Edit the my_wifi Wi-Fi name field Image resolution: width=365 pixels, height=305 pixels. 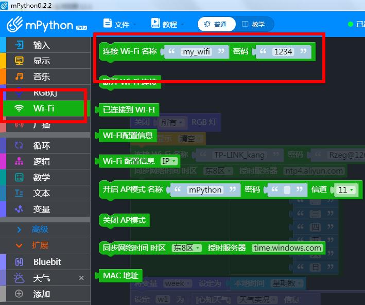196,51
